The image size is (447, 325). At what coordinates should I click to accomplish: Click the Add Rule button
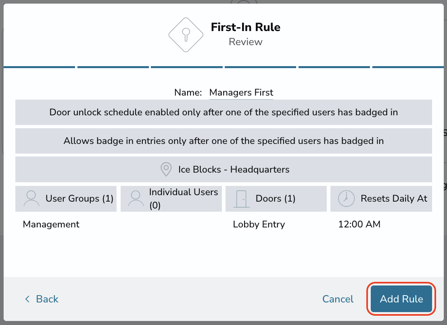(x=401, y=299)
